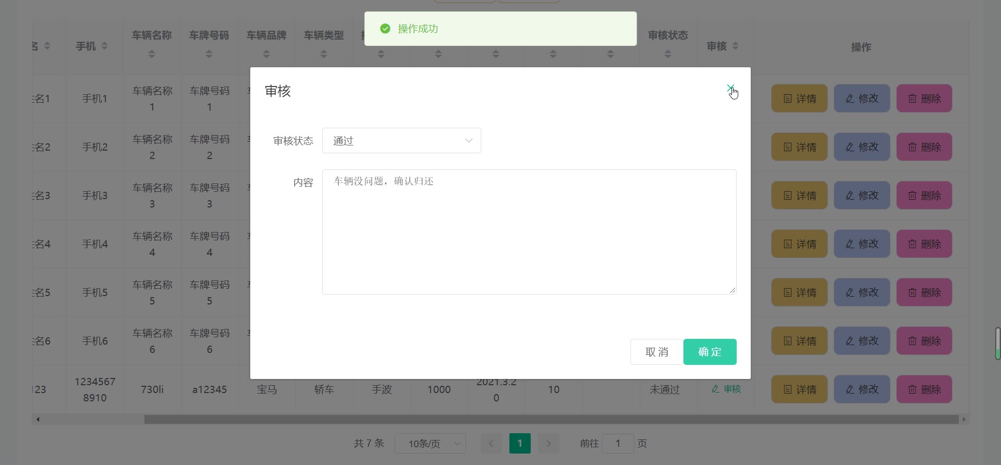Expand the 10条/页 page size selector
Viewport: 1001px width, 465px height.
click(x=430, y=444)
